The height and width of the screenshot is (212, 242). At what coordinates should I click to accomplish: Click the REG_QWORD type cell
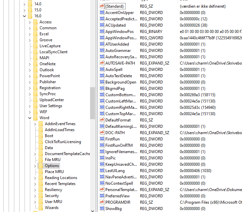(x=151, y=38)
